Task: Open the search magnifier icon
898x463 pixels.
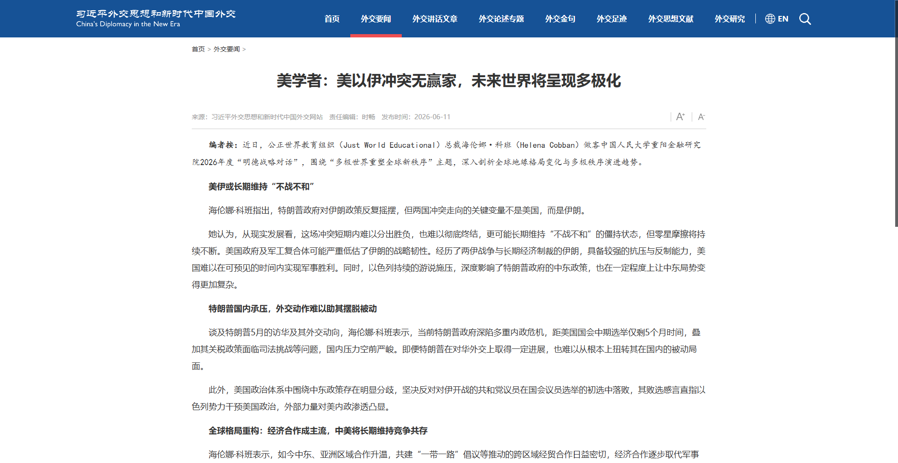Action: pos(805,19)
